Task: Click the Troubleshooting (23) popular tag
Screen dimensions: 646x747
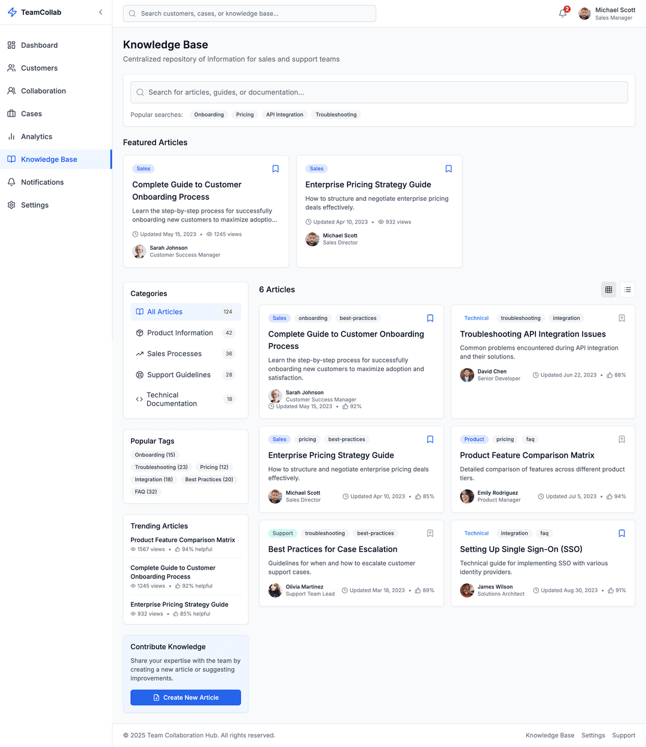Action: pos(161,467)
